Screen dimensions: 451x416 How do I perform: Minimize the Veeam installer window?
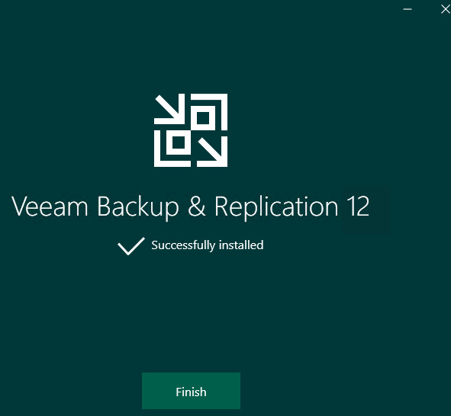(408, 9)
